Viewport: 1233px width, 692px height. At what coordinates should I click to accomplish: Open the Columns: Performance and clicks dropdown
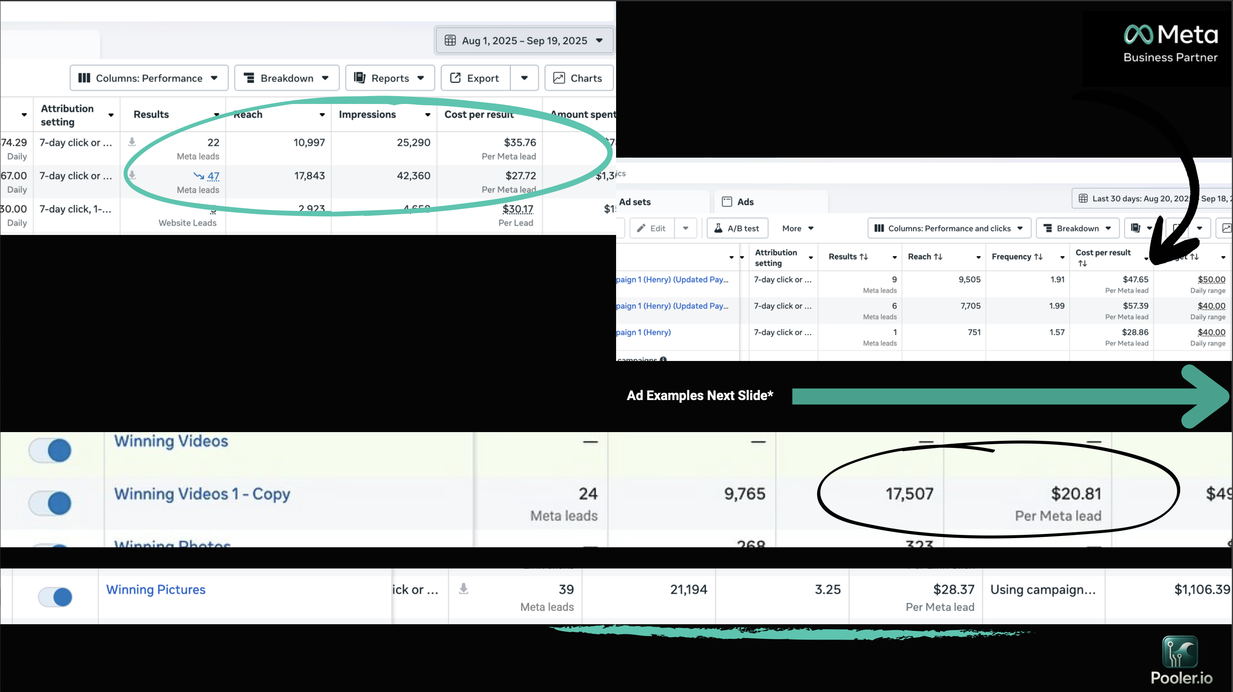coord(948,228)
